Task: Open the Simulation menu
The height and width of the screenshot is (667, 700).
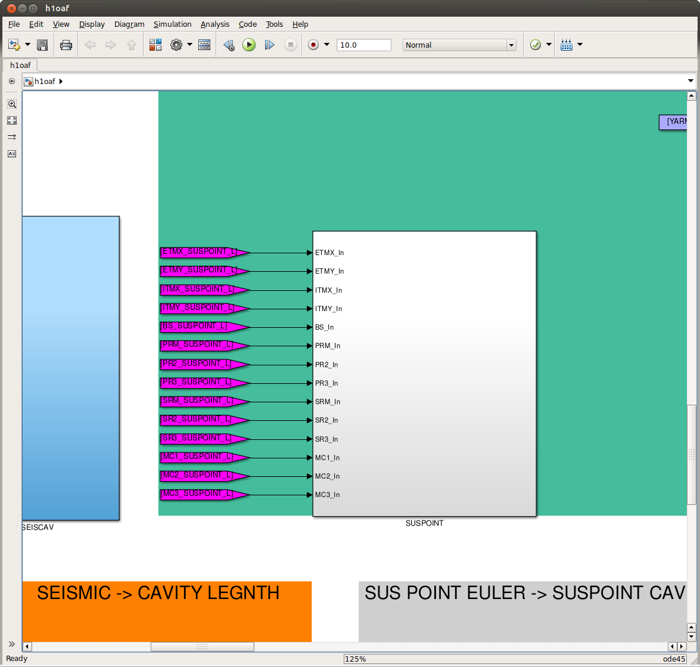Action: click(x=172, y=24)
